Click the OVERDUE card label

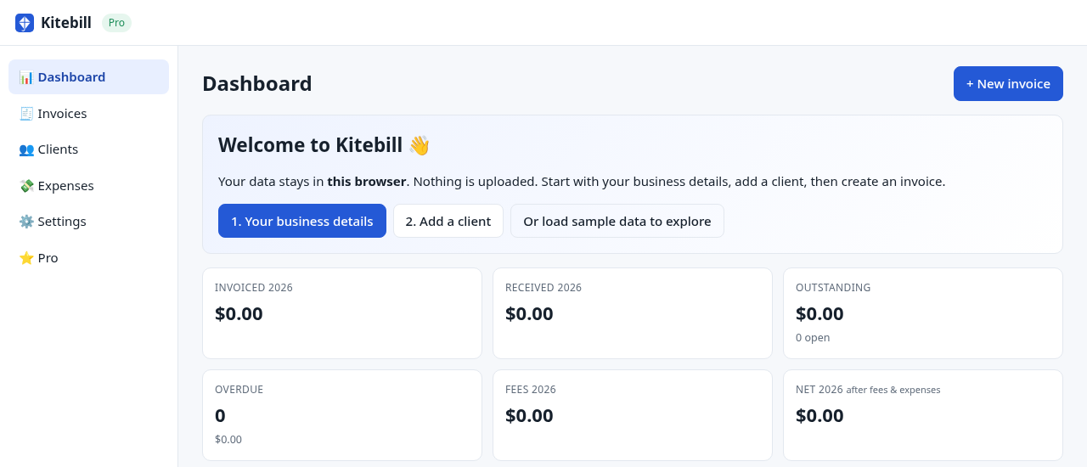tap(239, 390)
